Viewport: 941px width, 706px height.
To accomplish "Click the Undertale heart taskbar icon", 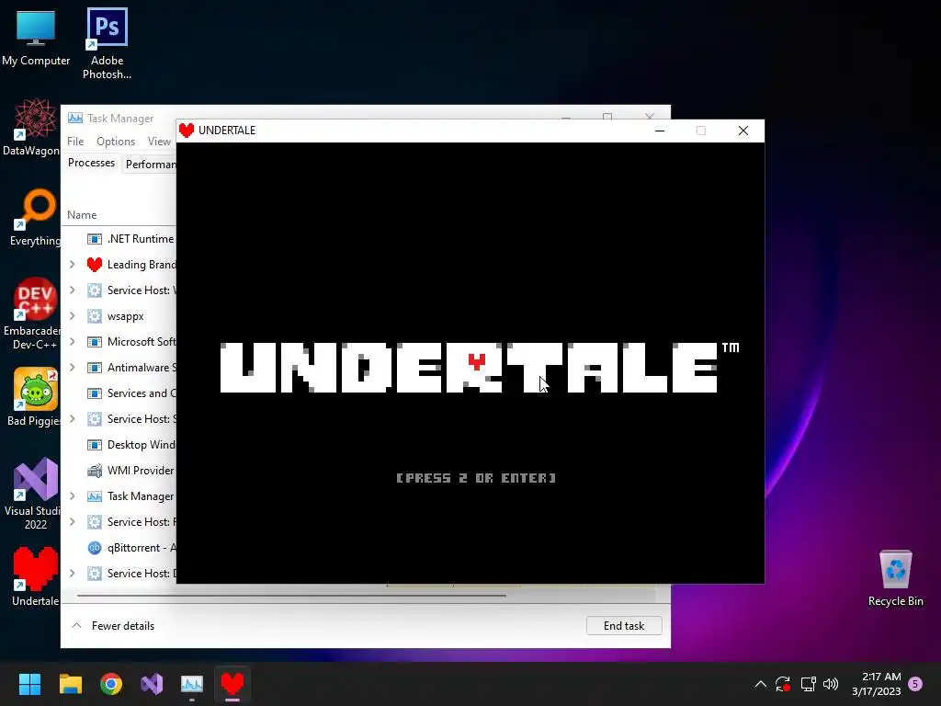I will pyautogui.click(x=232, y=684).
